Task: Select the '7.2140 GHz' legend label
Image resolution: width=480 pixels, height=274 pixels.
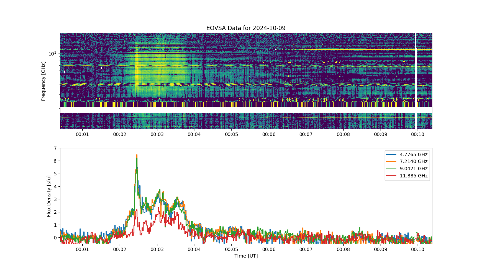Action: point(413,162)
